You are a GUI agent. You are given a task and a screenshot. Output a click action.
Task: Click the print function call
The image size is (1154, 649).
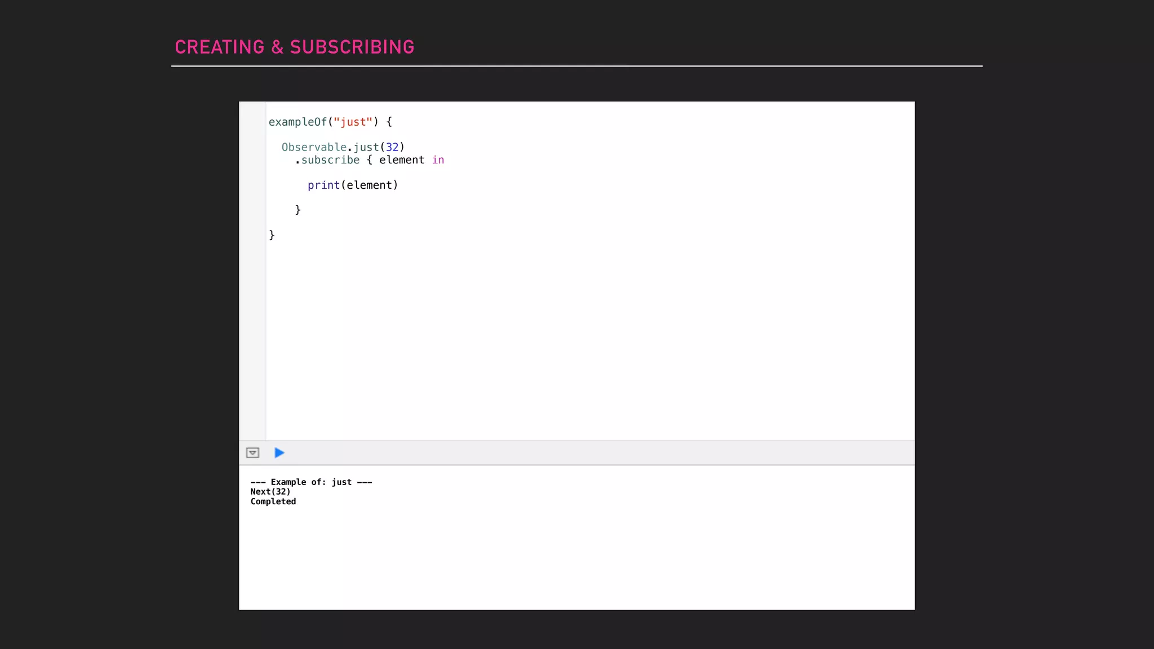tap(323, 185)
